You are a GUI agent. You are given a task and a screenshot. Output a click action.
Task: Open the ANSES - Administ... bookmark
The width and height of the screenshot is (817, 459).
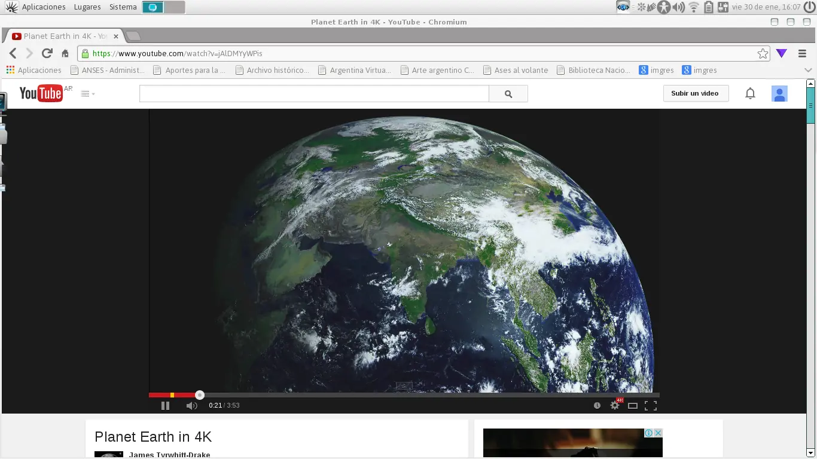(x=108, y=70)
